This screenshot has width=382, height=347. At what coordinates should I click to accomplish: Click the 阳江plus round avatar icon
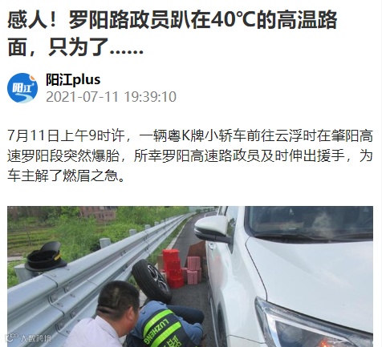22,88
